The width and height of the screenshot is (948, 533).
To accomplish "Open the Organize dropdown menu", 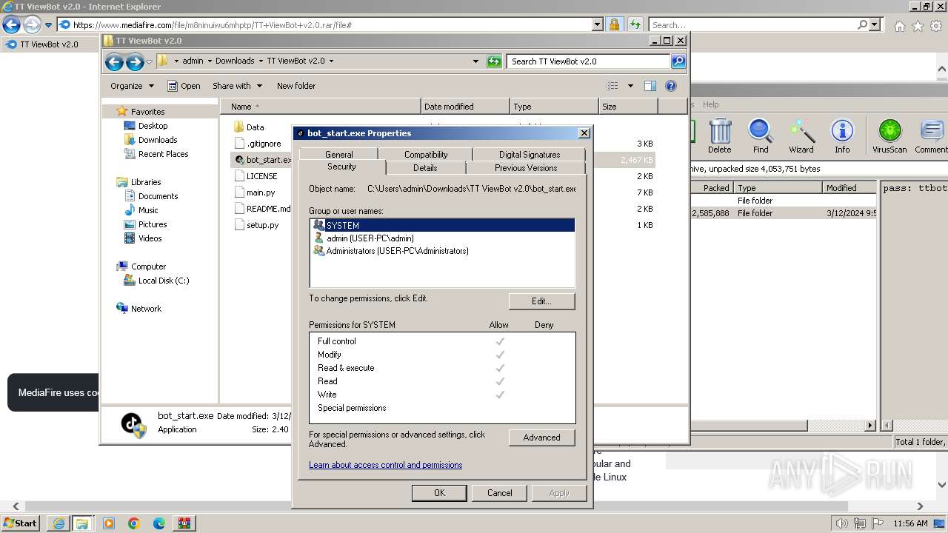I will [132, 86].
